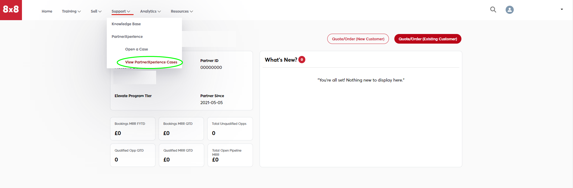Viewport: 573px width, 188px height.
Task: Click Quote/Order (New Customer) button
Action: click(358, 39)
